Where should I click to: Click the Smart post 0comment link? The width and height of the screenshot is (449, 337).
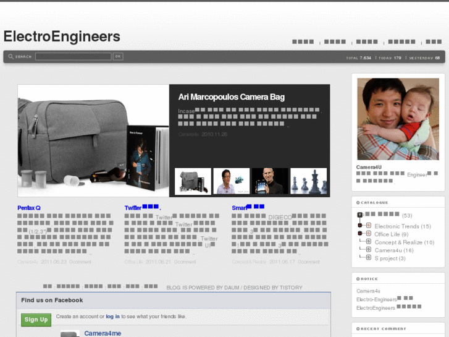pyautogui.click(x=309, y=262)
